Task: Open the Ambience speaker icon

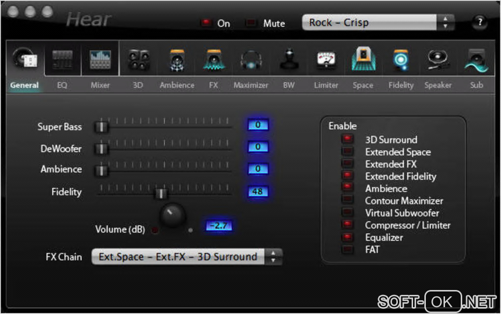Action: (x=177, y=60)
